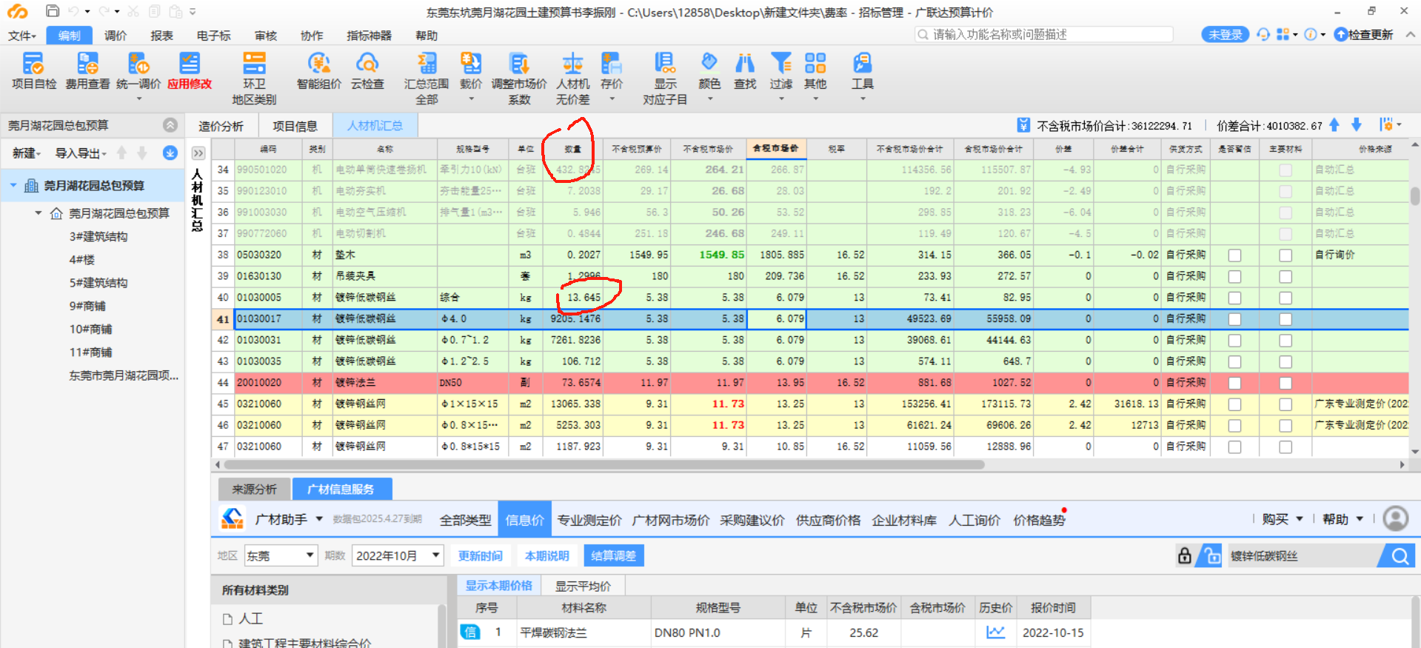Check 主要材料 for row 45 镀锌钢丝网

point(1285,405)
